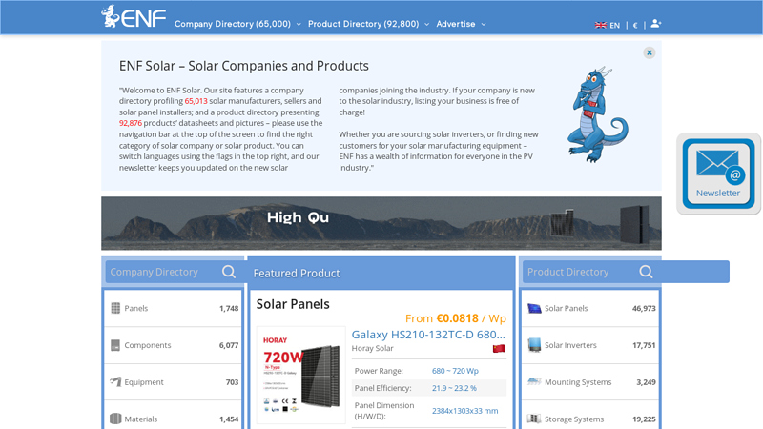
Task: Click the 1,748 Panels count
Action: (x=229, y=308)
